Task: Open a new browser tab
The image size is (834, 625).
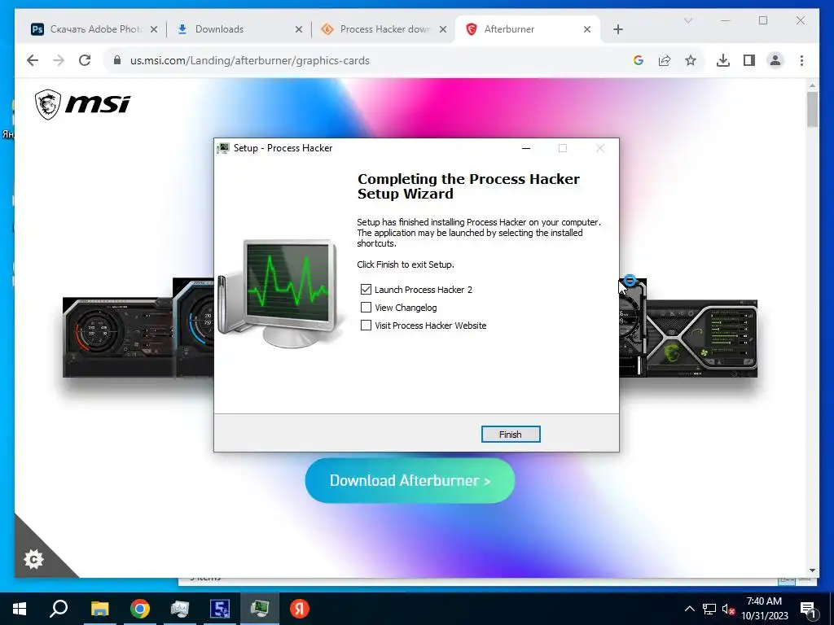Action: coord(617,30)
